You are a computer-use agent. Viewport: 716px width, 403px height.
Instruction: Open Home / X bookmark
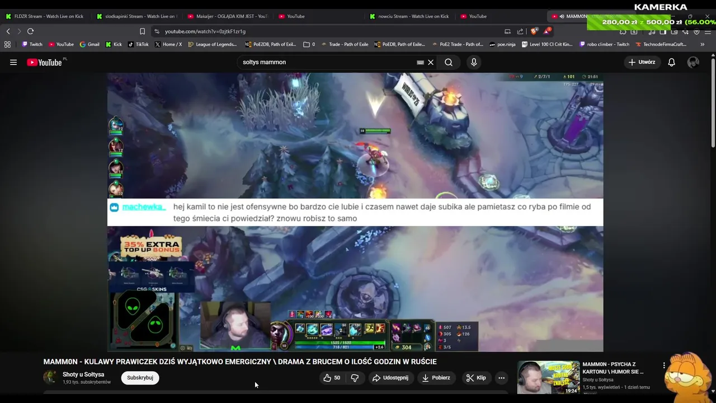pos(168,44)
